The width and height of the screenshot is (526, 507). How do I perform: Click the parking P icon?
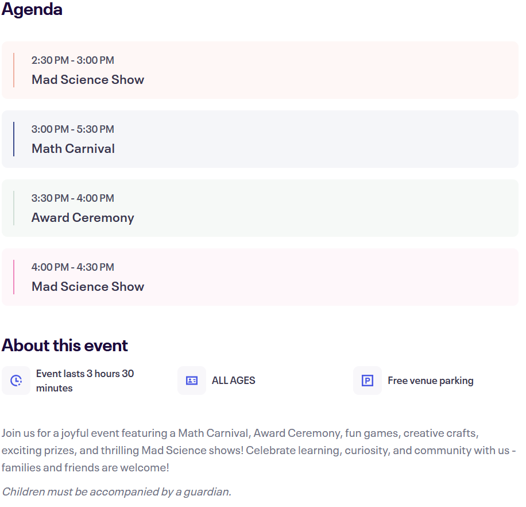click(368, 381)
